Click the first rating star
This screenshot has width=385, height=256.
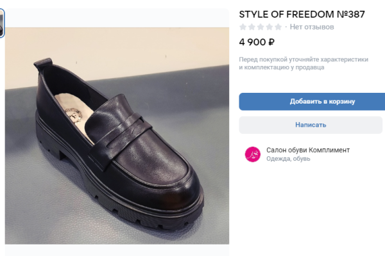click(x=243, y=27)
